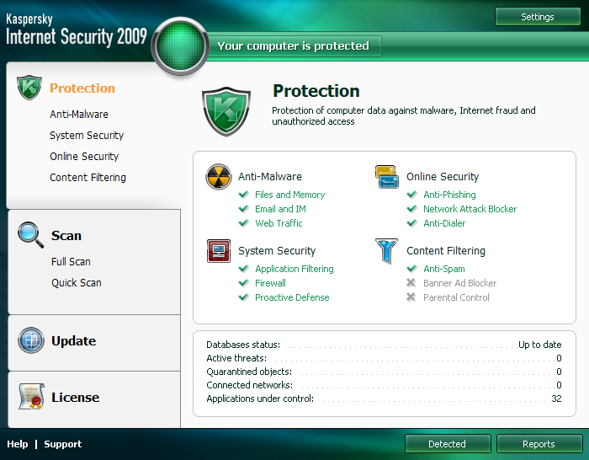
Task: Click the check mark next to Application Filtering
Action: [x=244, y=269]
